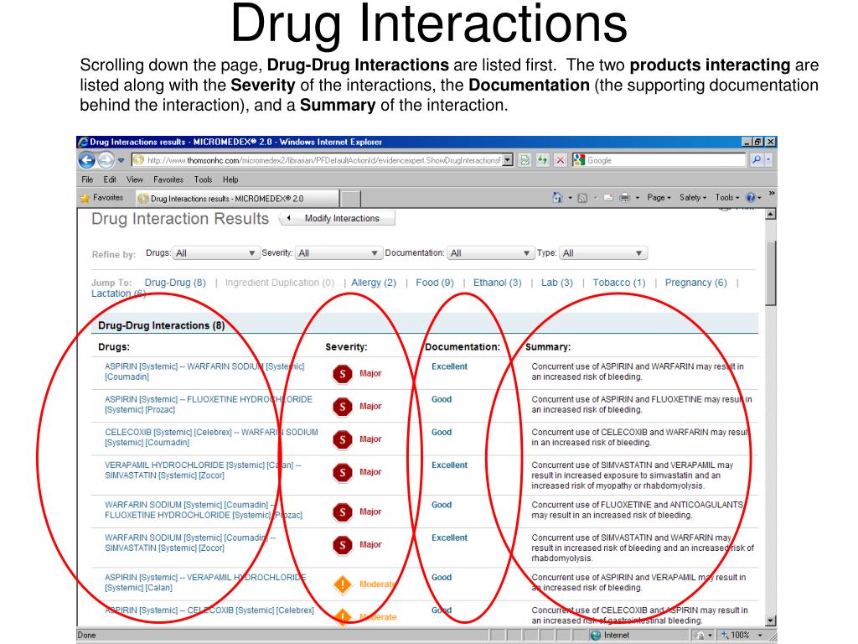Click Major severity icon for Aspirin-Warfarin row
This screenshot has width=858, height=644.
point(343,374)
